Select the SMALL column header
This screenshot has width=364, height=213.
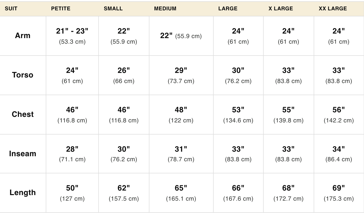[x=113, y=9]
